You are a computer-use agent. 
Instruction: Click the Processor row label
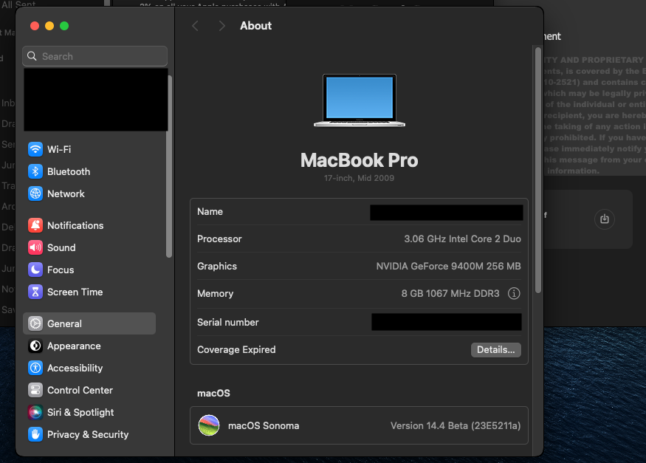click(219, 239)
